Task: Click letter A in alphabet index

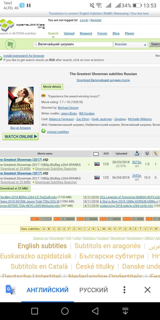Action: point(44,229)
